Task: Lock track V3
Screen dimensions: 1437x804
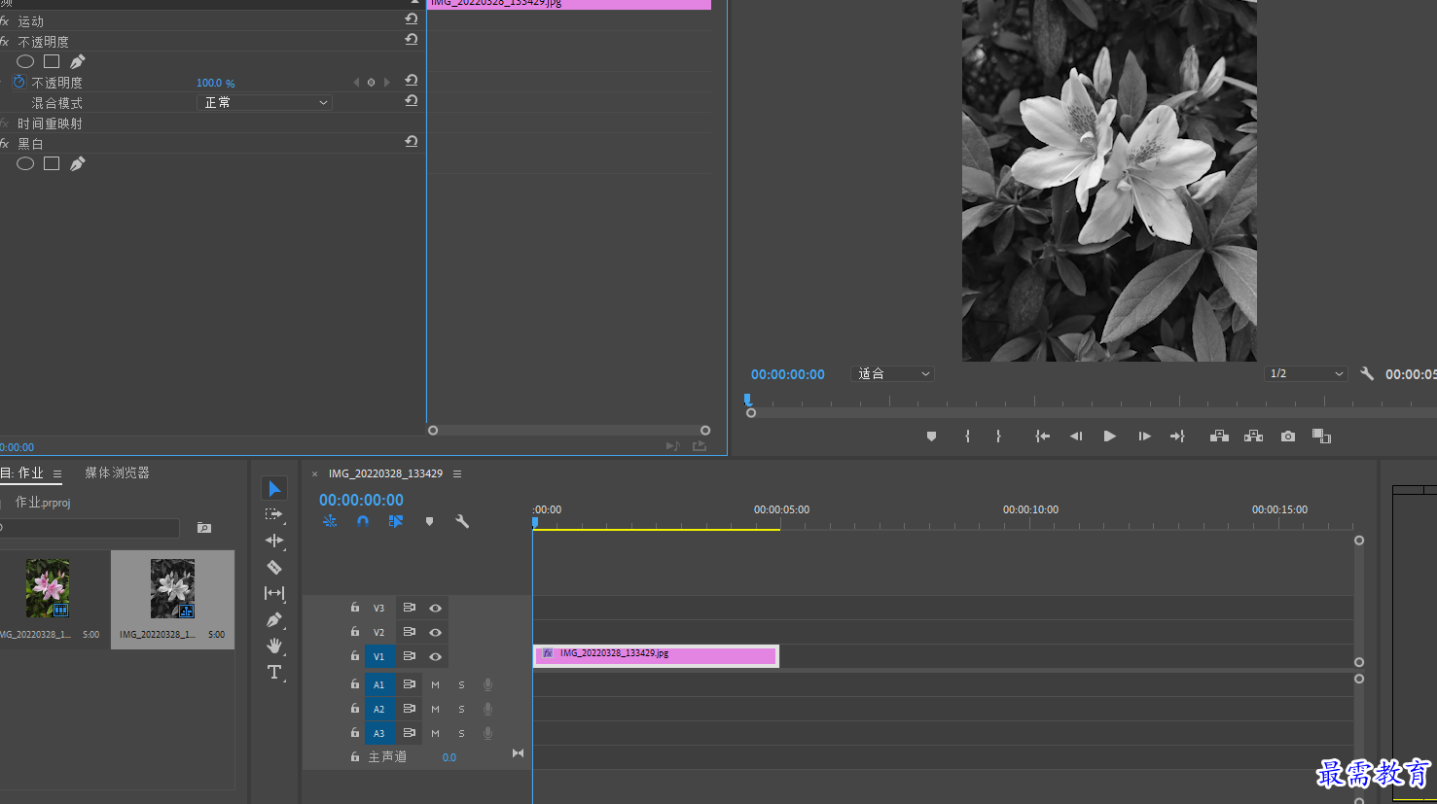Action: pos(355,607)
